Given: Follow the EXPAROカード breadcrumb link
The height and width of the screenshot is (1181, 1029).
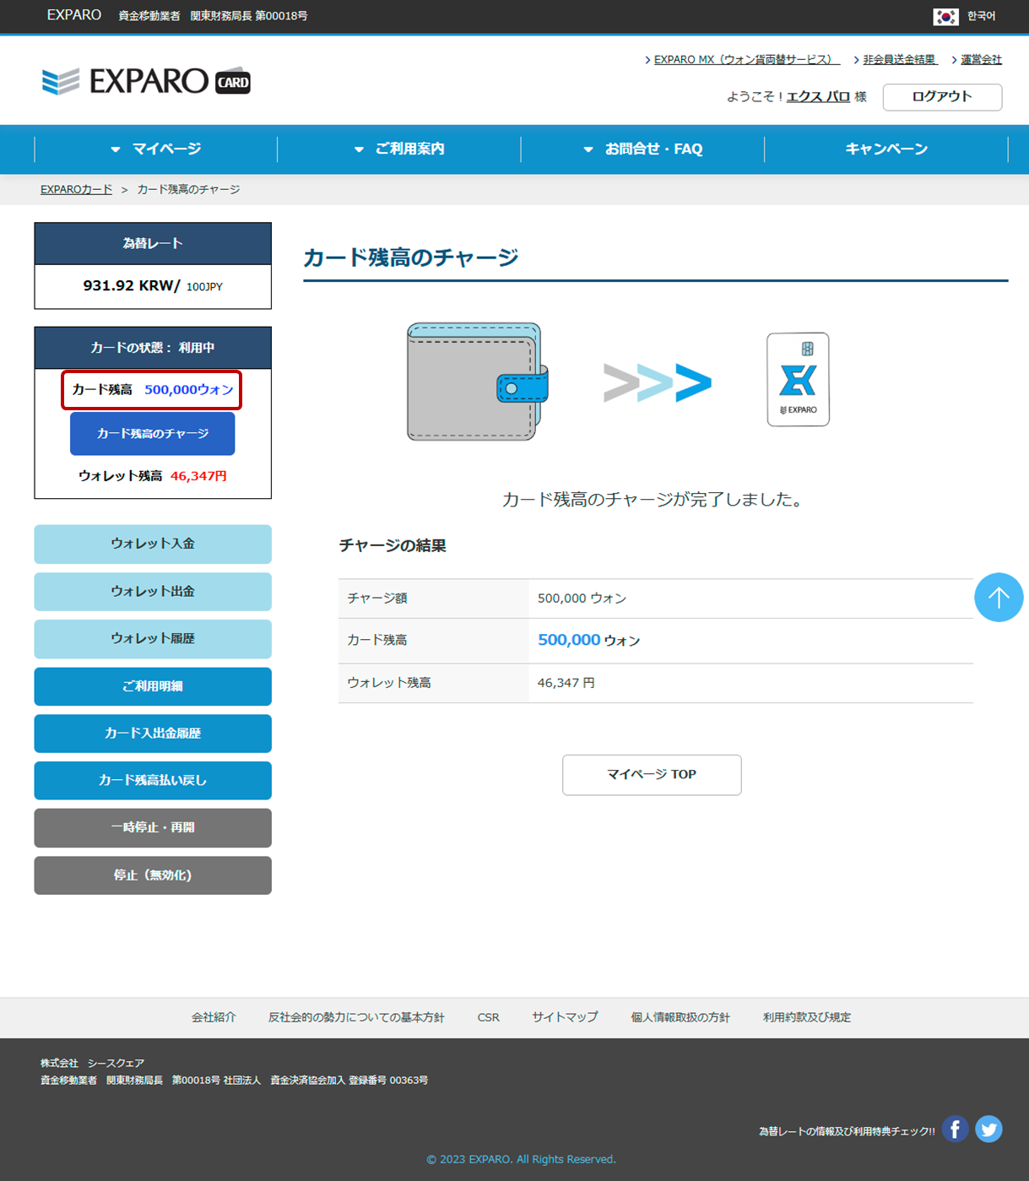Looking at the screenshot, I should click(76, 190).
